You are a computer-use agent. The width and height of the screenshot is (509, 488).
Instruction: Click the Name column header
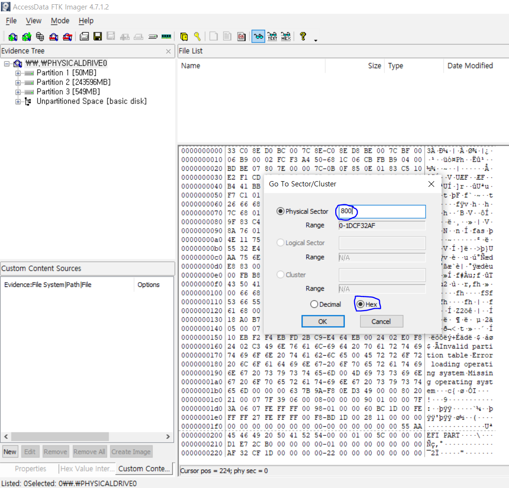(x=252, y=66)
